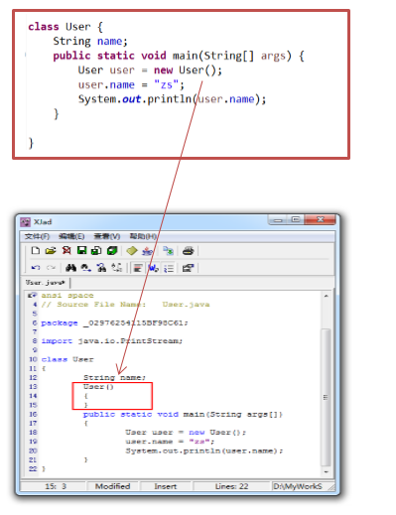The width and height of the screenshot is (396, 515).
Task: Toggle the word wrap toolbar button
Action: point(153,268)
